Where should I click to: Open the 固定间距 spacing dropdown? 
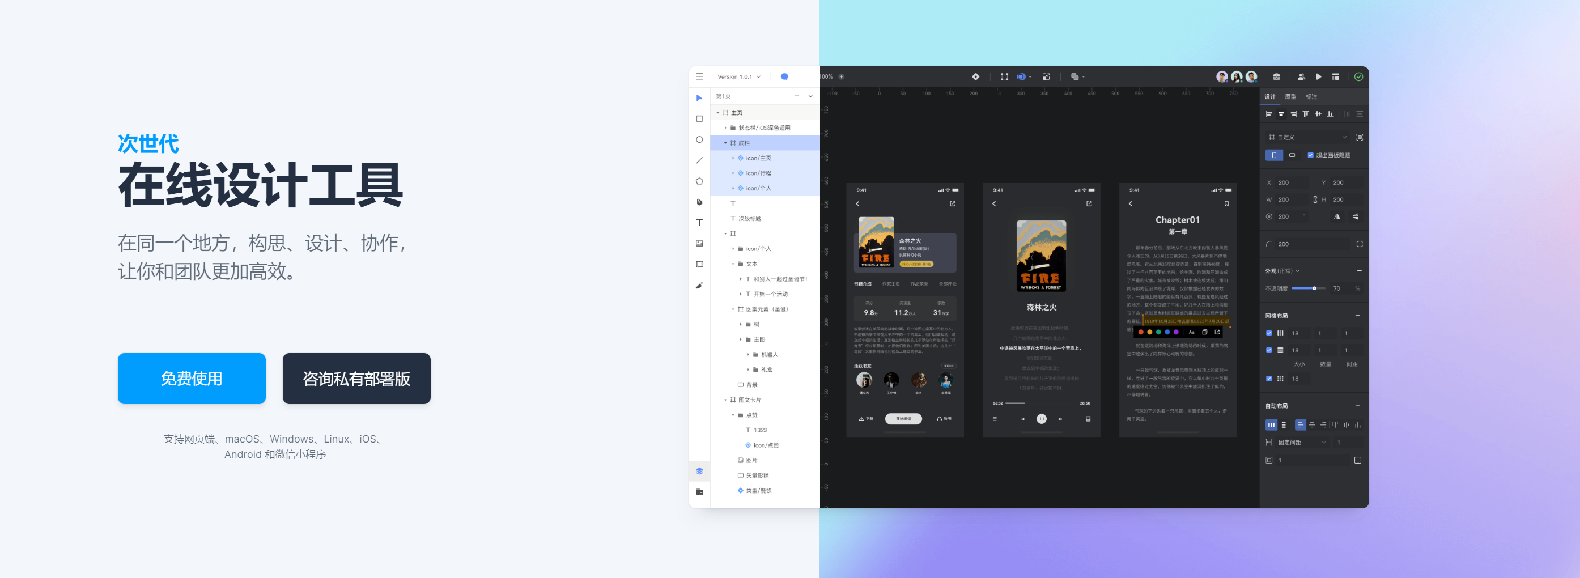(1302, 443)
